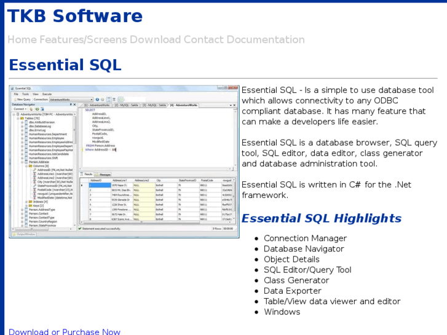Viewport: 447px width, 335px height.
Task: Select the SQL Editor/Query Tool list item
Action: (x=307, y=270)
